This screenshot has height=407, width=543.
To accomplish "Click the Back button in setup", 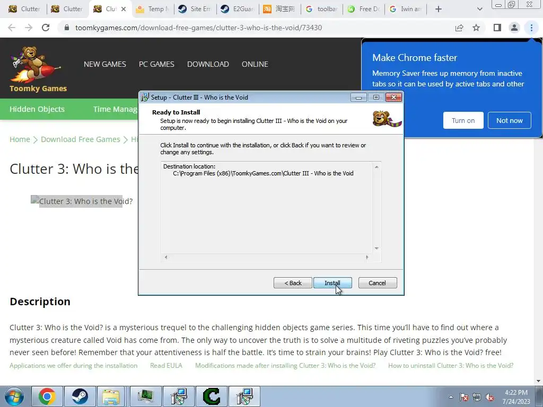I will click(x=293, y=283).
